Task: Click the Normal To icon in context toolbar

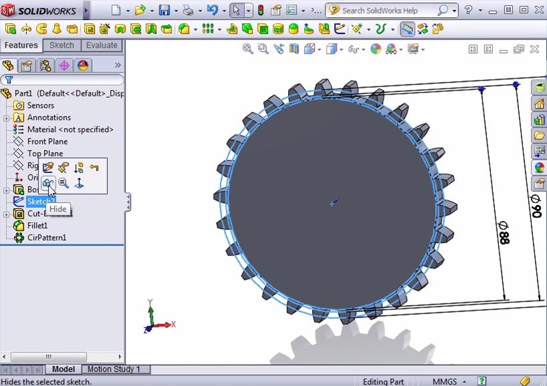Action: coord(79,183)
